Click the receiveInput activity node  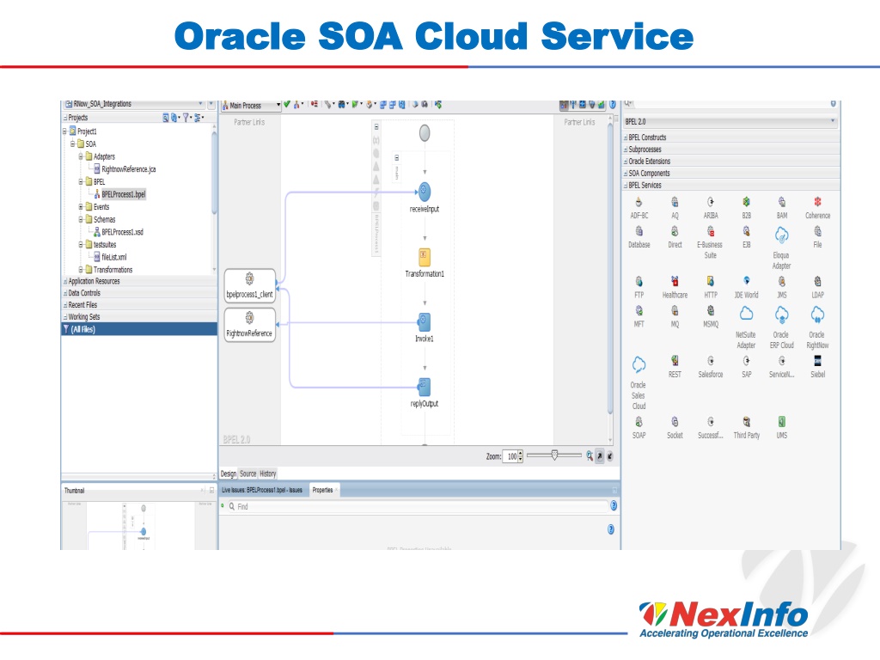[425, 192]
